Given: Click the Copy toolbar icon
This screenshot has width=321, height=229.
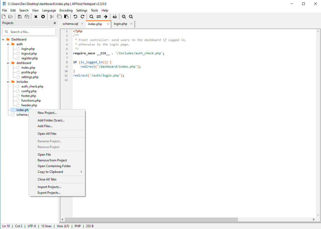Looking at the screenshot, I should pos(59,17).
